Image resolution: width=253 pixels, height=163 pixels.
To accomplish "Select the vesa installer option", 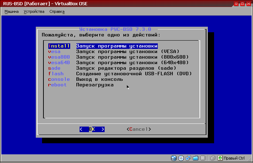I will click(x=54, y=52).
